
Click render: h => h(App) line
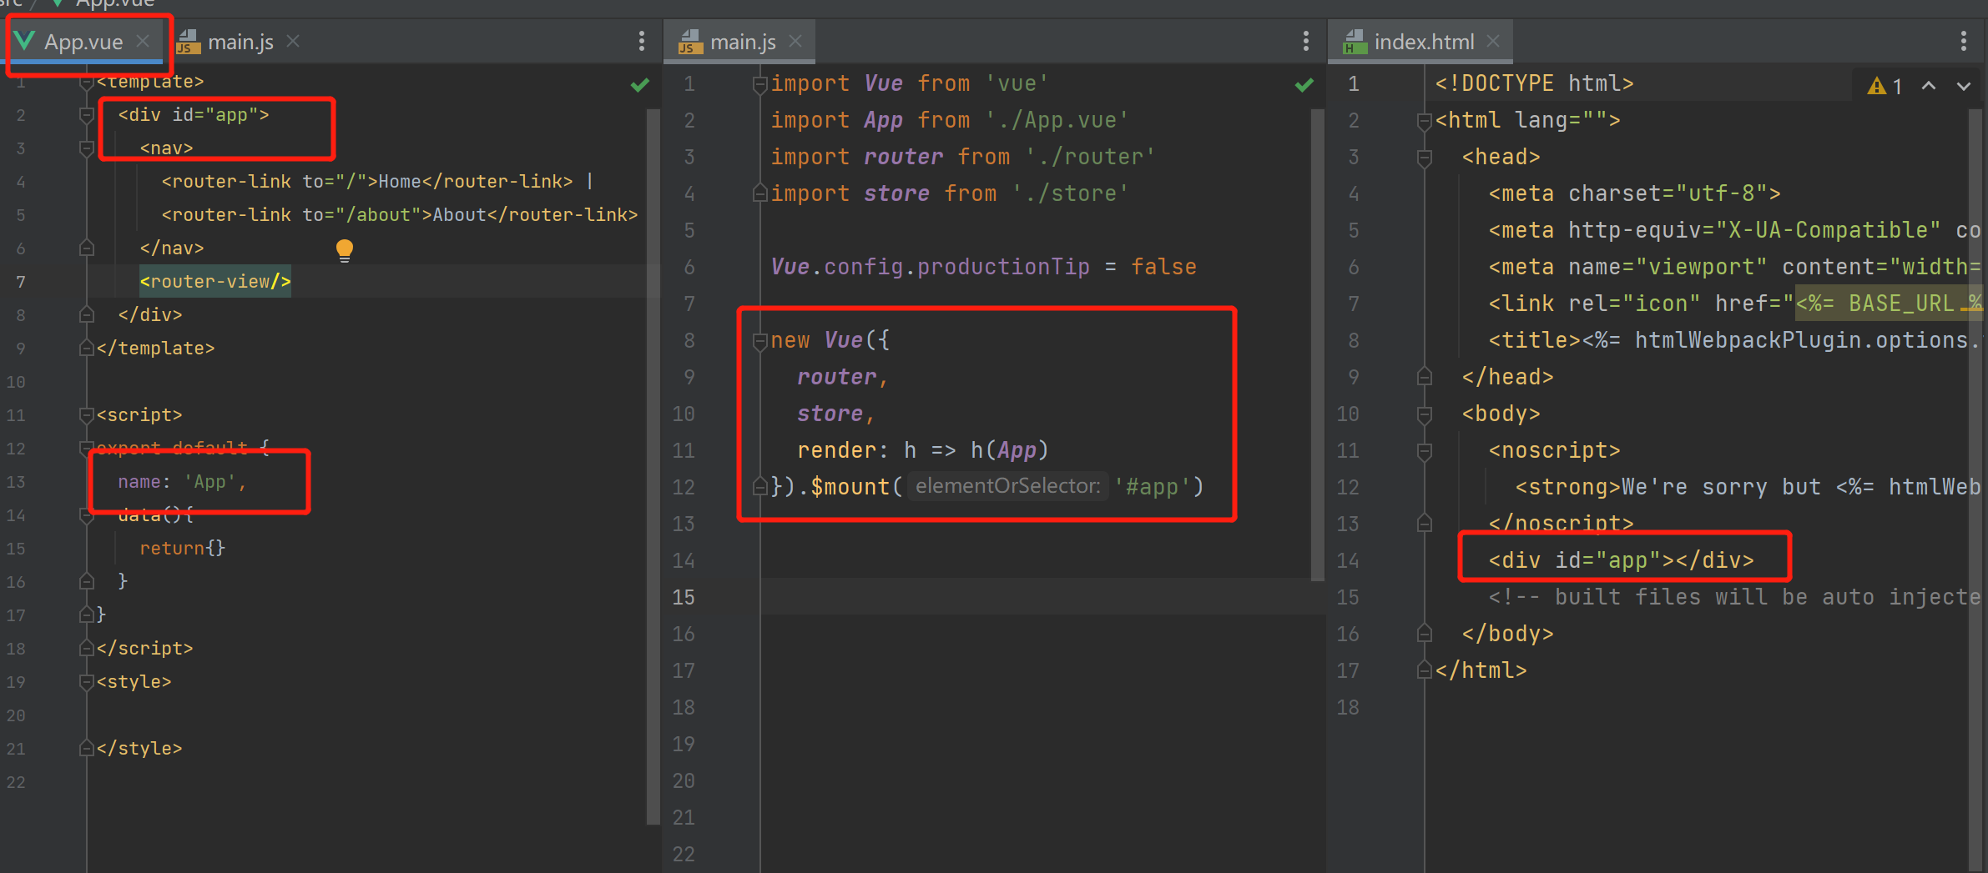[x=922, y=450]
